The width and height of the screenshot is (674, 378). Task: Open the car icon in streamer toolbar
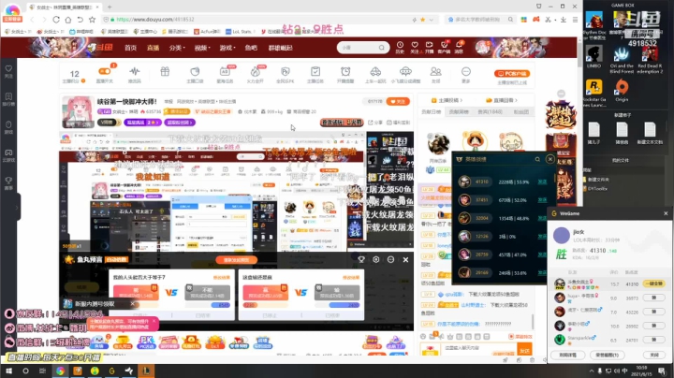(375, 74)
